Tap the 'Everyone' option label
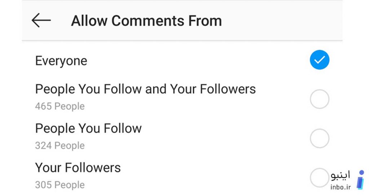 [x=61, y=61]
